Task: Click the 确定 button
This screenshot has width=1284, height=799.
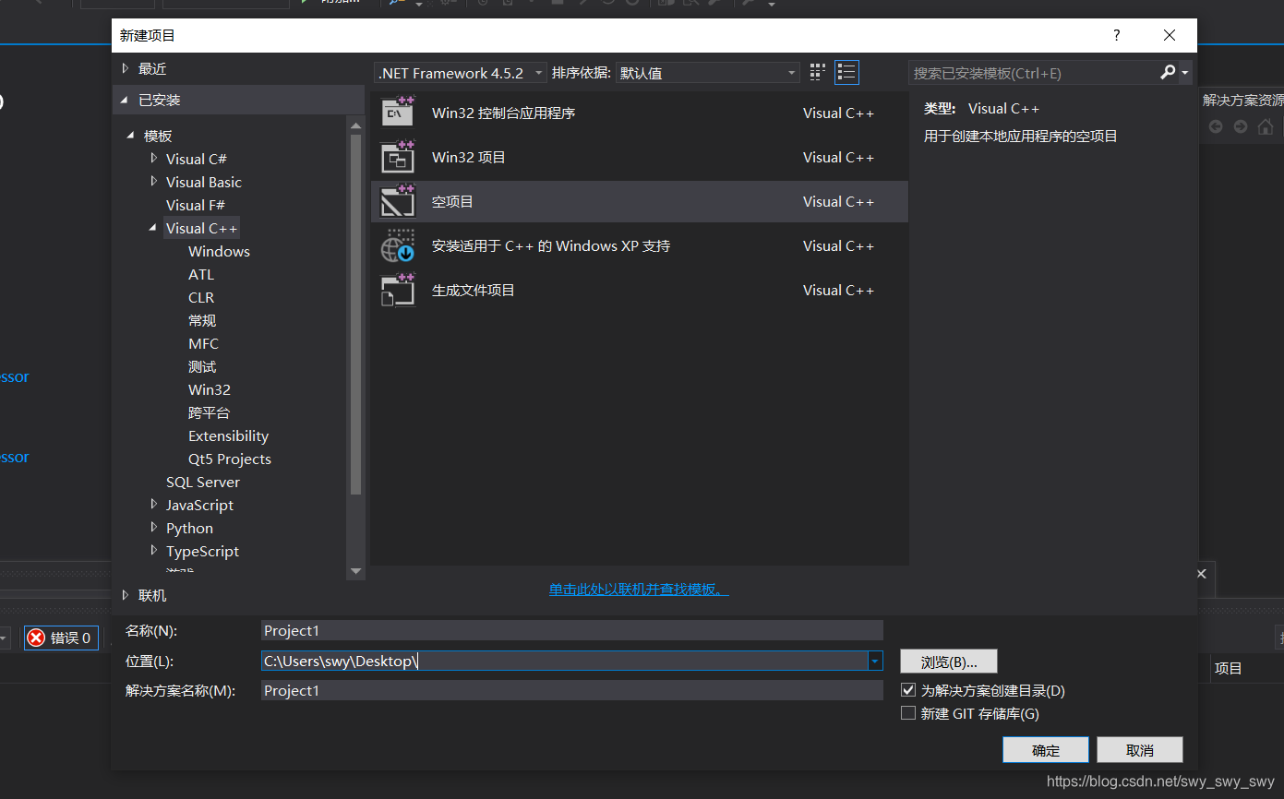Action: [x=1046, y=750]
